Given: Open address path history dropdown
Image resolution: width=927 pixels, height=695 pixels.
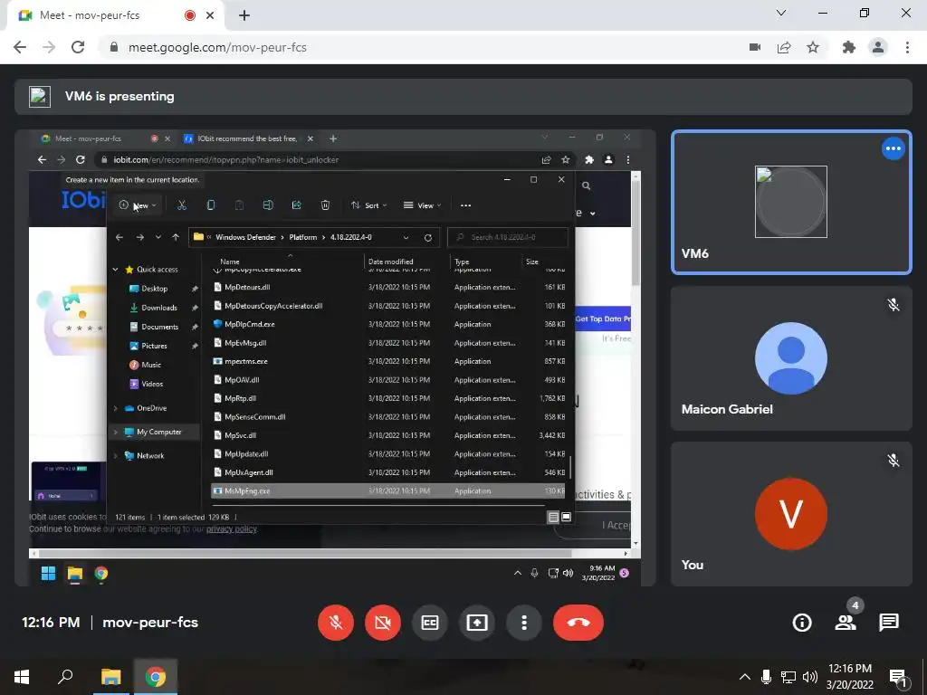Looking at the screenshot, I should point(406,237).
